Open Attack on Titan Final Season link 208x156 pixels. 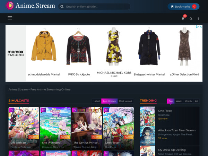[177, 130]
